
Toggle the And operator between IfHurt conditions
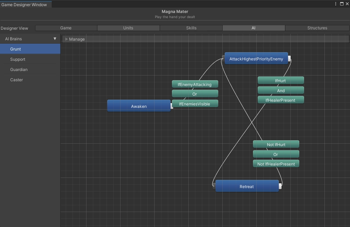281,91
